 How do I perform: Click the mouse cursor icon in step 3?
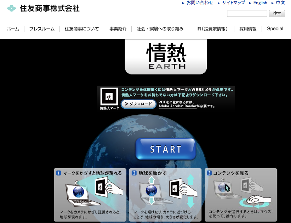tap(227, 188)
